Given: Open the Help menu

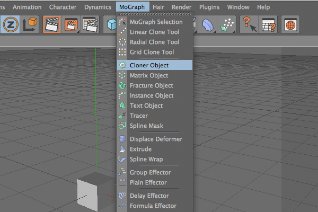Looking at the screenshot, I should point(263,7).
